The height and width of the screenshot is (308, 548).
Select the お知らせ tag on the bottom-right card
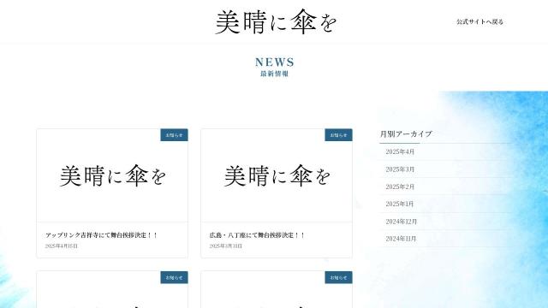338,277
